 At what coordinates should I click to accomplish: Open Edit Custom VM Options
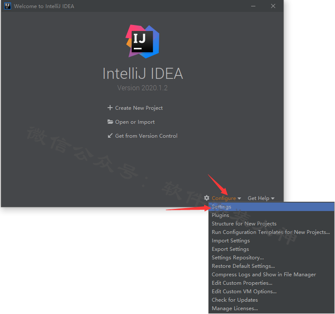pos(271,292)
